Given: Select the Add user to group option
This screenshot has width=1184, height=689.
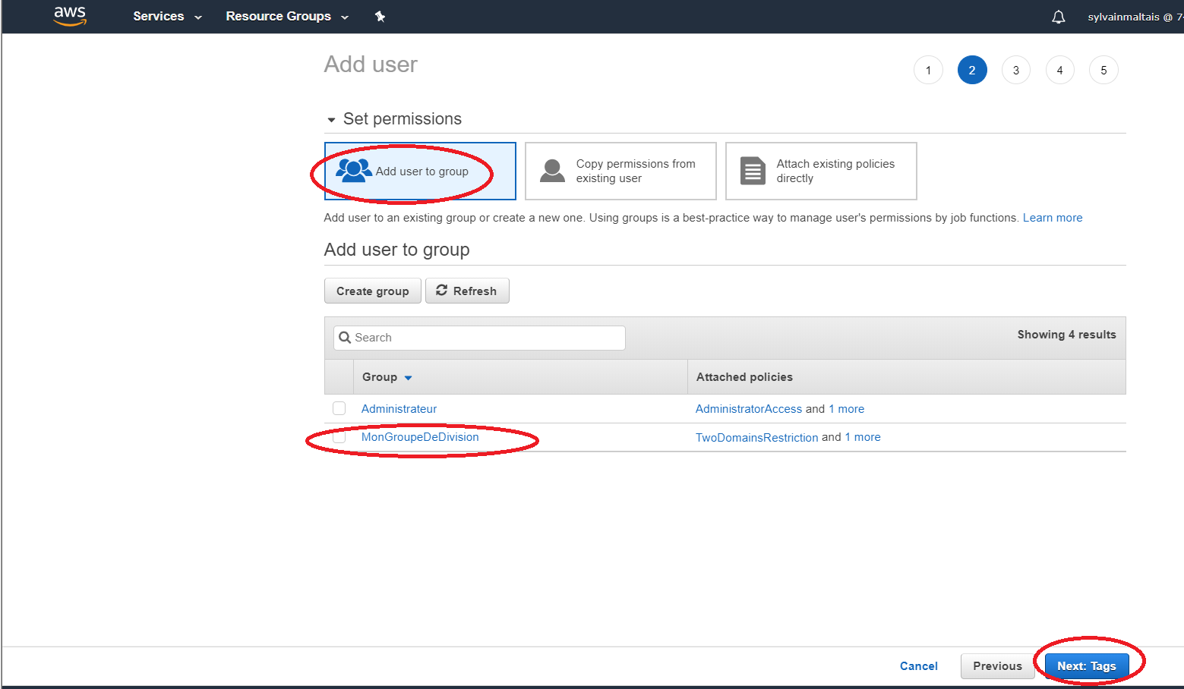Looking at the screenshot, I should [x=420, y=171].
